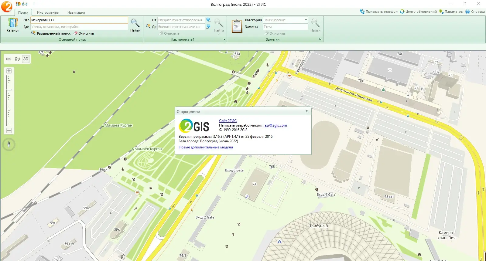Click the От departure point field

pos(181,20)
